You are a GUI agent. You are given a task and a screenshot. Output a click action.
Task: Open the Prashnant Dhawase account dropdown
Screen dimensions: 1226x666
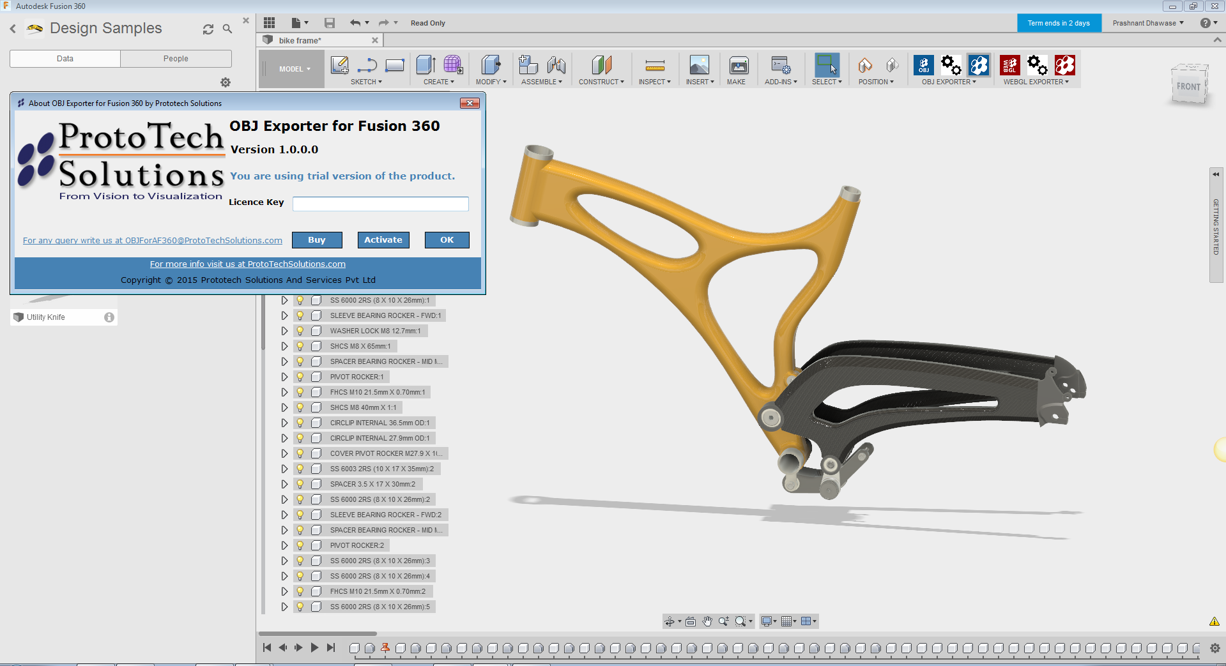[1148, 23]
